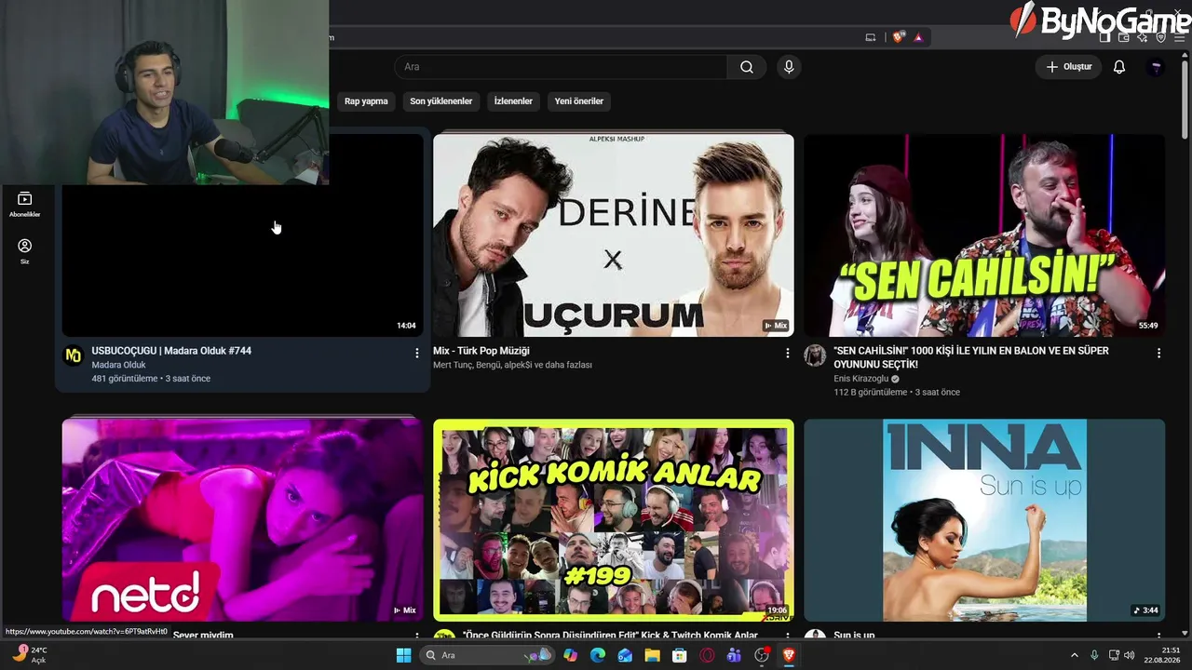Viewport: 1192px width, 670px height.
Task: Click the '481 görüntüleme • 3 saat önce' text
Action: coord(151,379)
